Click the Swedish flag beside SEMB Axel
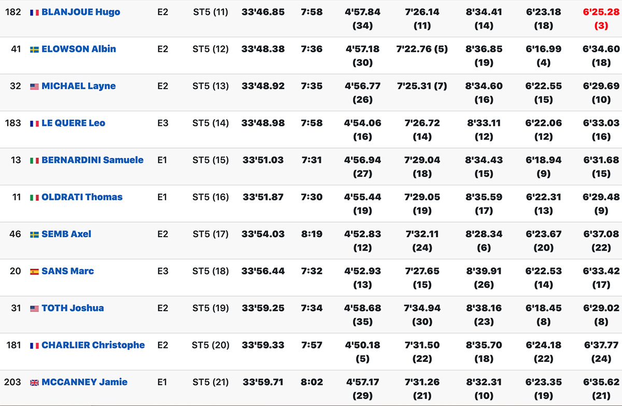The image size is (622, 406). point(34,235)
